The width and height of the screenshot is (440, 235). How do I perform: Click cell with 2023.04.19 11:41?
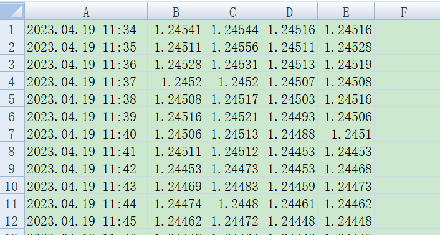[x=86, y=150]
